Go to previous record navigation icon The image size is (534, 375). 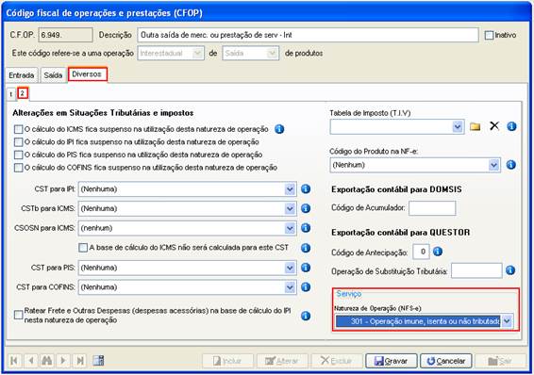click(30, 360)
